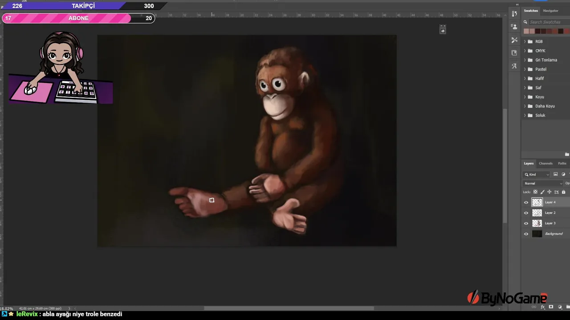This screenshot has width=570, height=320.
Task: Expand the Soluk swatch group
Action: pyautogui.click(x=525, y=115)
